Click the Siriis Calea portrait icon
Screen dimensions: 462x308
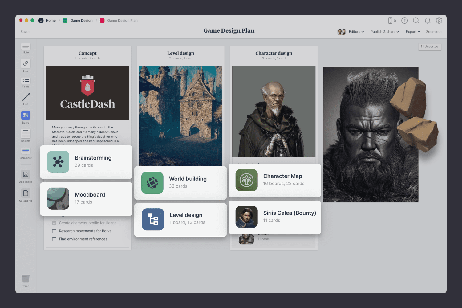coord(247,217)
